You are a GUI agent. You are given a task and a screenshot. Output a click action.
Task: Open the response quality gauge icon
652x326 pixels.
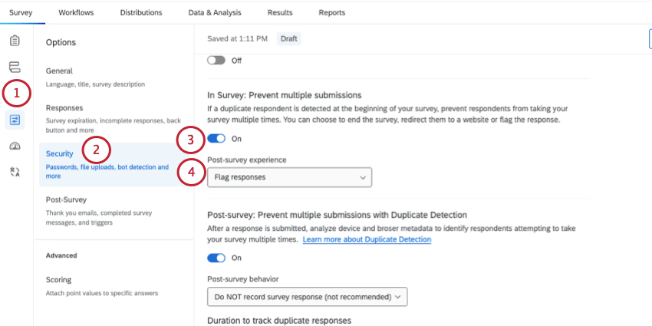[x=15, y=146]
